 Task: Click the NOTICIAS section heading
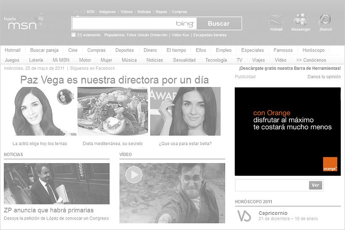[13, 155]
